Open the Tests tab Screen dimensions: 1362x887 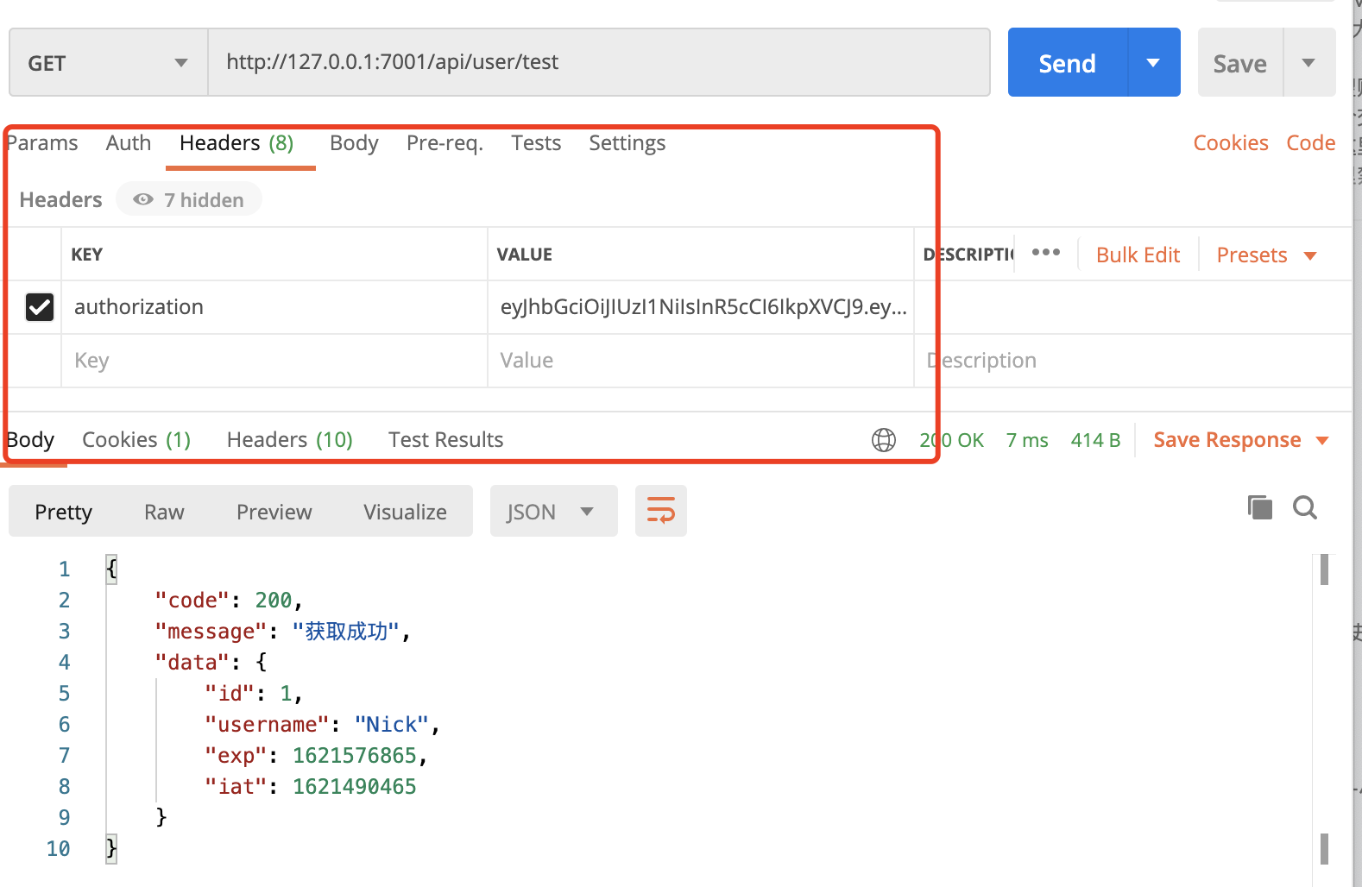(536, 143)
